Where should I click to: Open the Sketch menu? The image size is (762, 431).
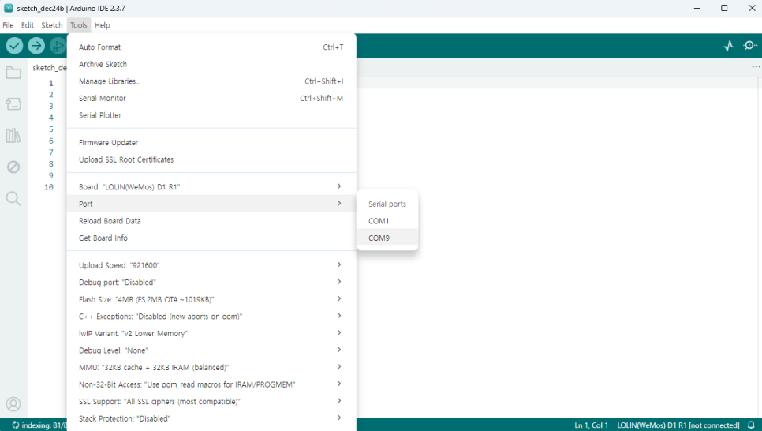tap(52, 25)
